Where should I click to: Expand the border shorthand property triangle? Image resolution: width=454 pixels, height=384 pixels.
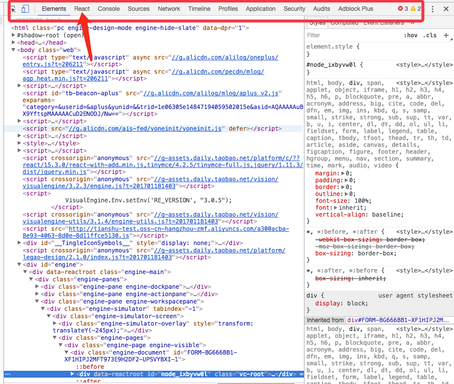click(x=343, y=187)
